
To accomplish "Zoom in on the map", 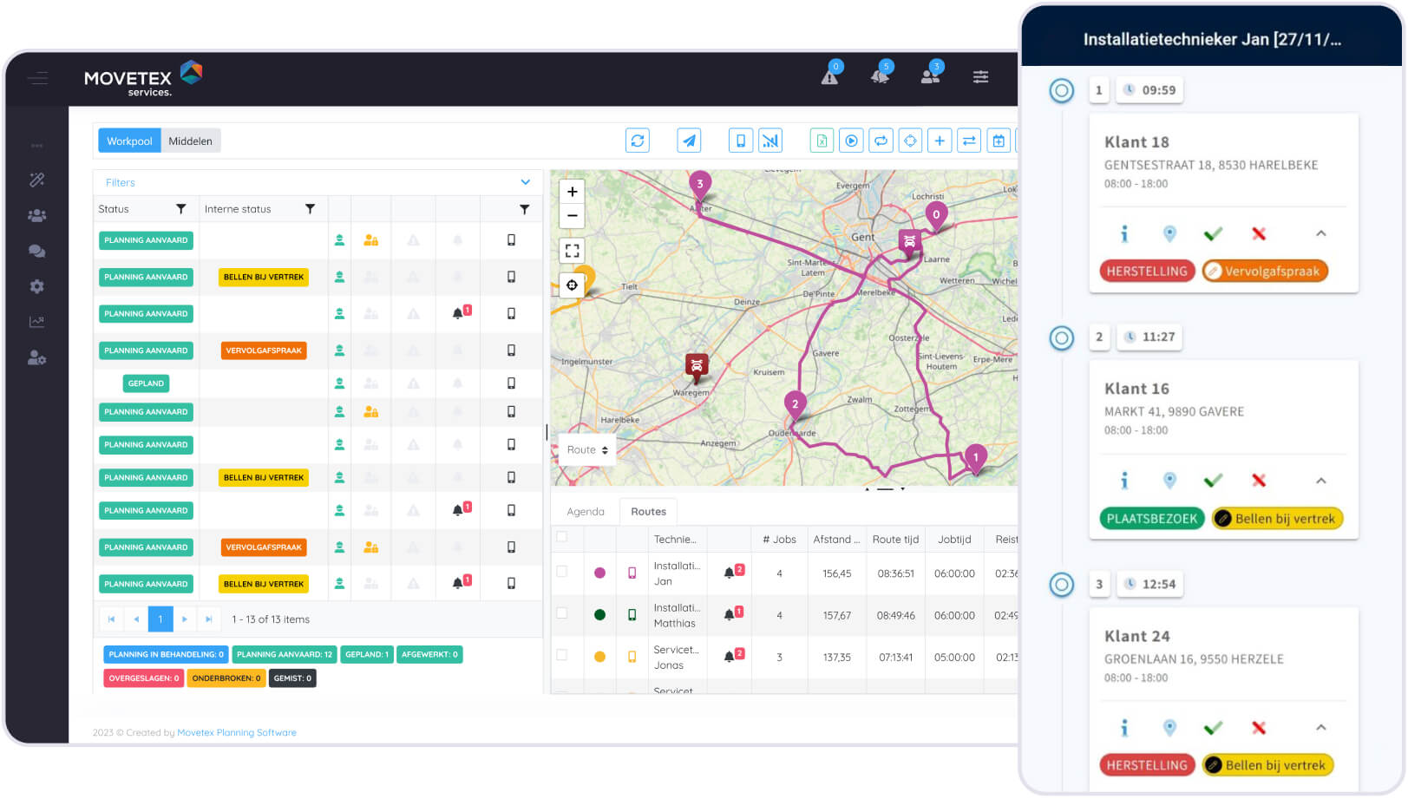I will [572, 192].
